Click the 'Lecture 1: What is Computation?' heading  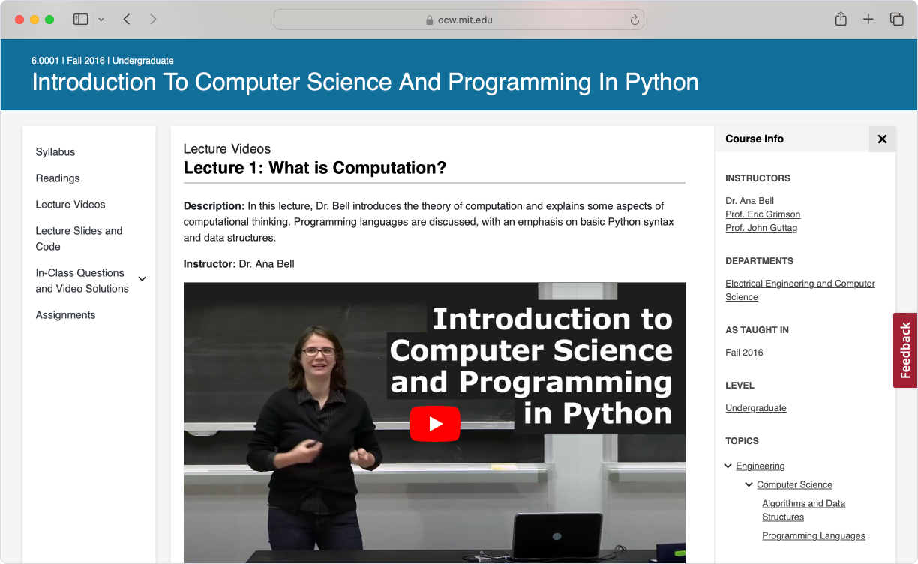[315, 168]
